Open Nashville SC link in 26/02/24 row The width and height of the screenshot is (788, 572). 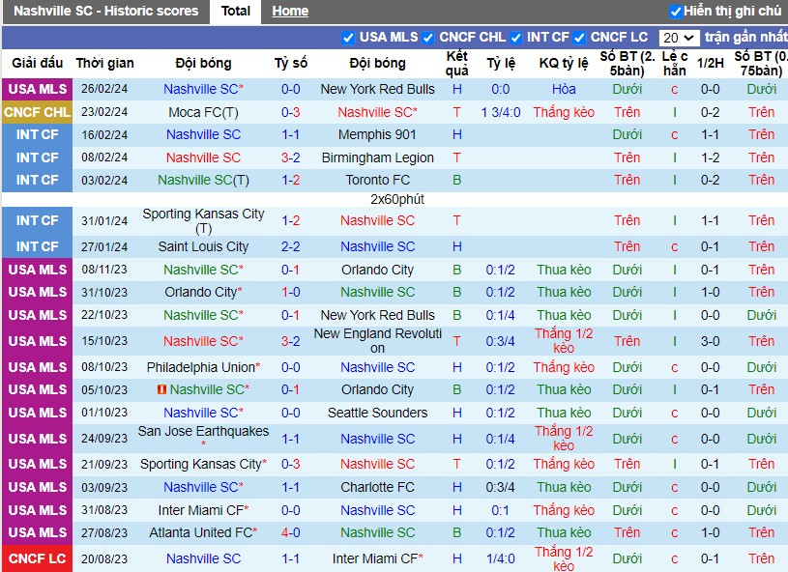pos(203,89)
